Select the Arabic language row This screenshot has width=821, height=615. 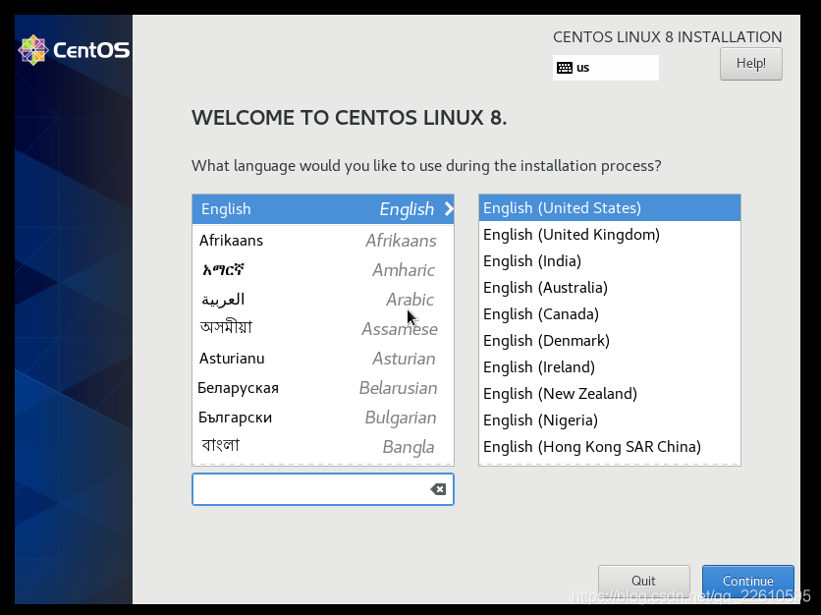point(322,299)
